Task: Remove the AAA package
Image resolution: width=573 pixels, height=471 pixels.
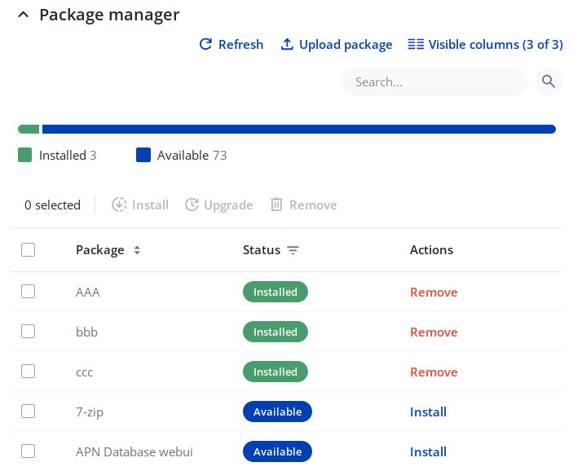Action: coord(433,292)
